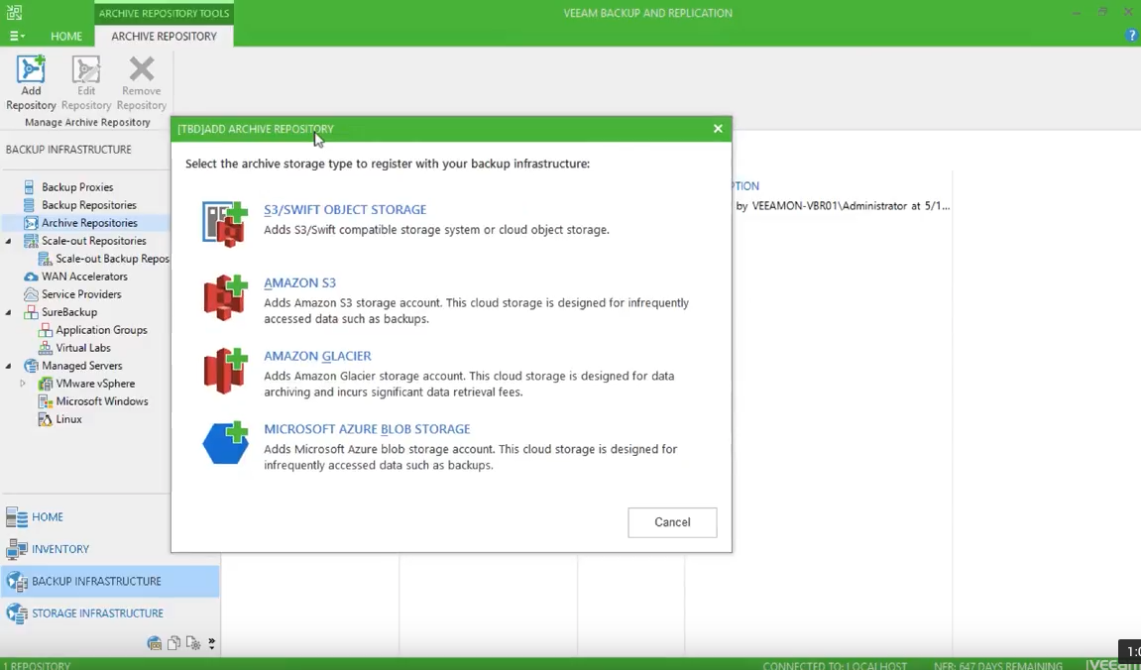Select the ARCHIVE REPOSITORY ribbon tab
The height and width of the screenshot is (670, 1141).
164,36
